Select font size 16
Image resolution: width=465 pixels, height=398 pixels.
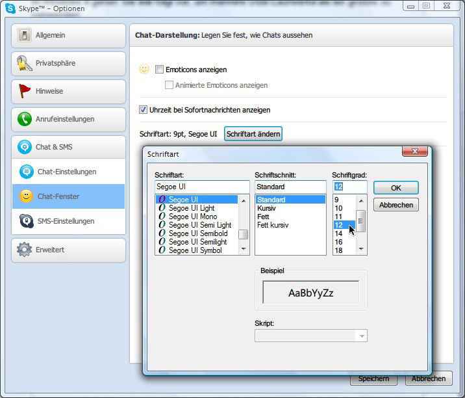345,242
